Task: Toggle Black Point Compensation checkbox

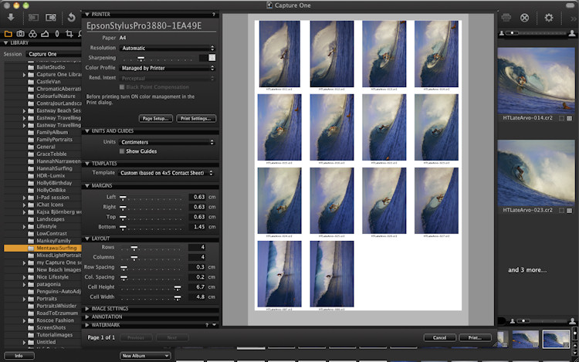Action: coord(122,87)
